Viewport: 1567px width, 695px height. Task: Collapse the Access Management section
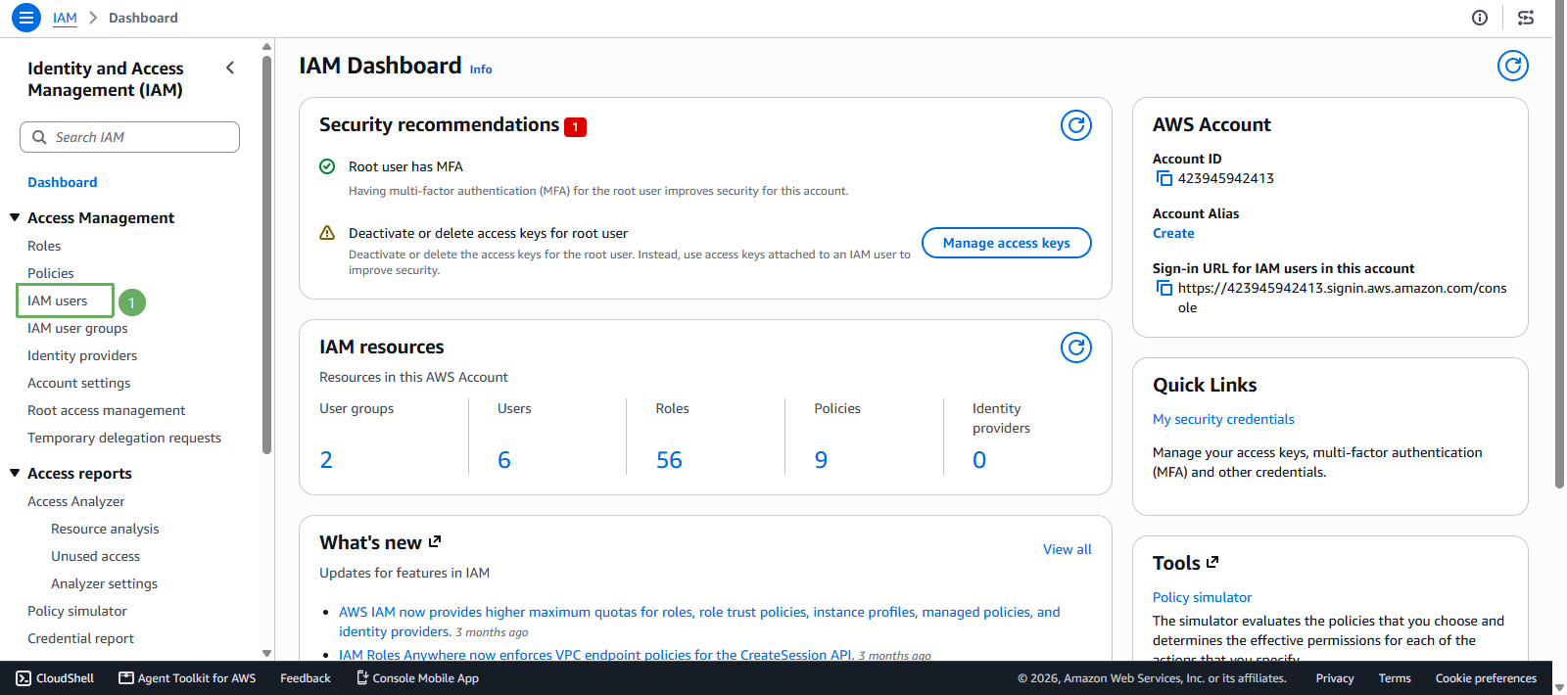(x=15, y=217)
